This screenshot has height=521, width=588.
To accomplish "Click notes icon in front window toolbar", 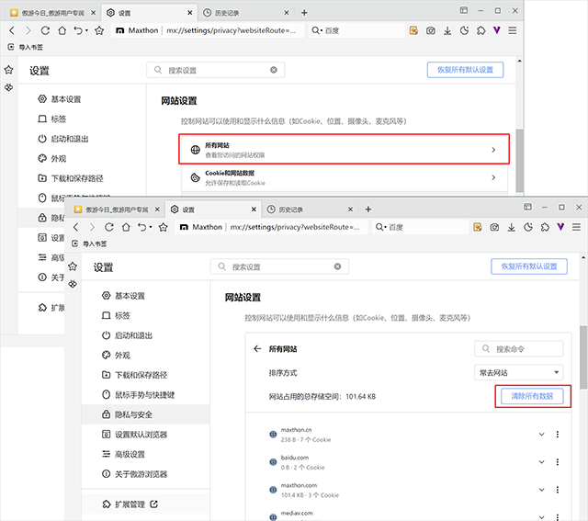I will pyautogui.click(x=478, y=227).
